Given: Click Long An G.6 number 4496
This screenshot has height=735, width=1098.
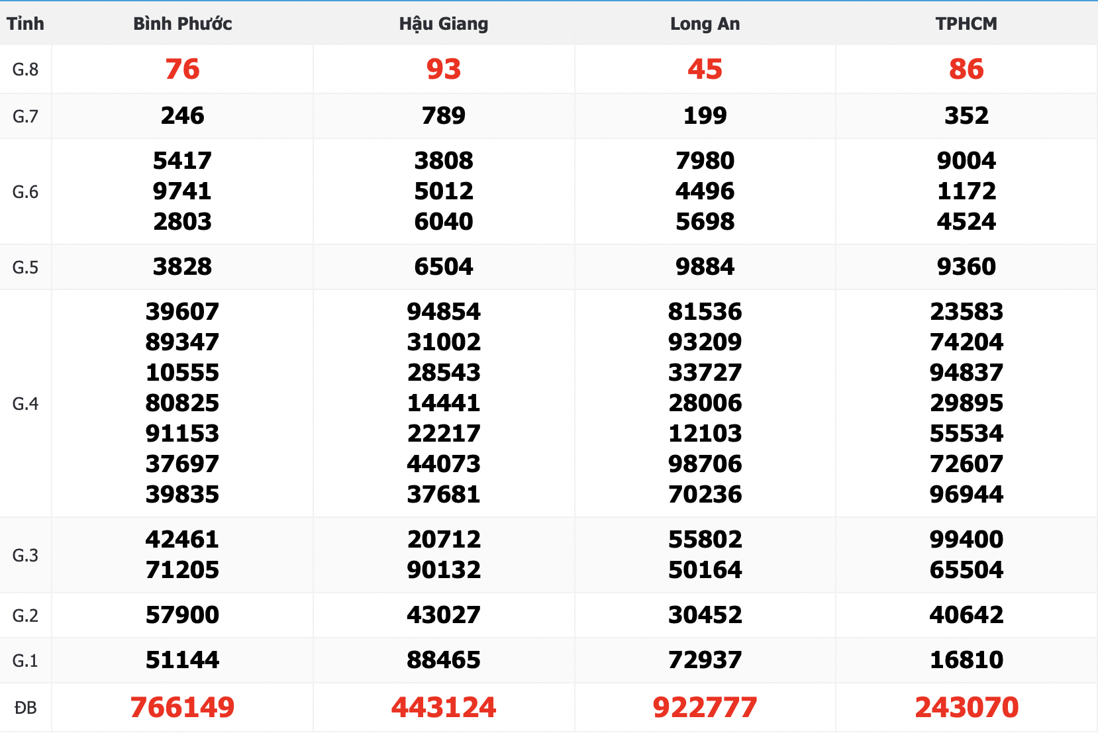Looking at the screenshot, I should click(x=705, y=191).
